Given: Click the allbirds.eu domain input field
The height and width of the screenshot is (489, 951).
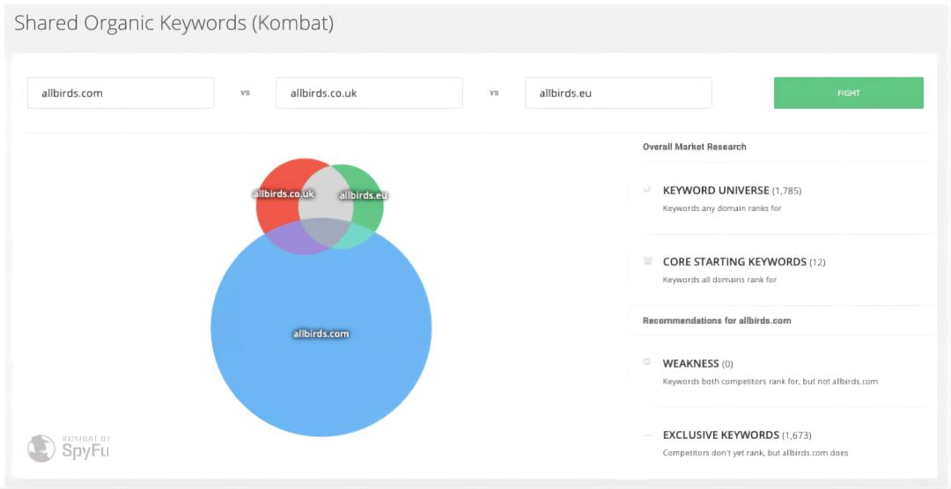Looking at the screenshot, I should [618, 92].
